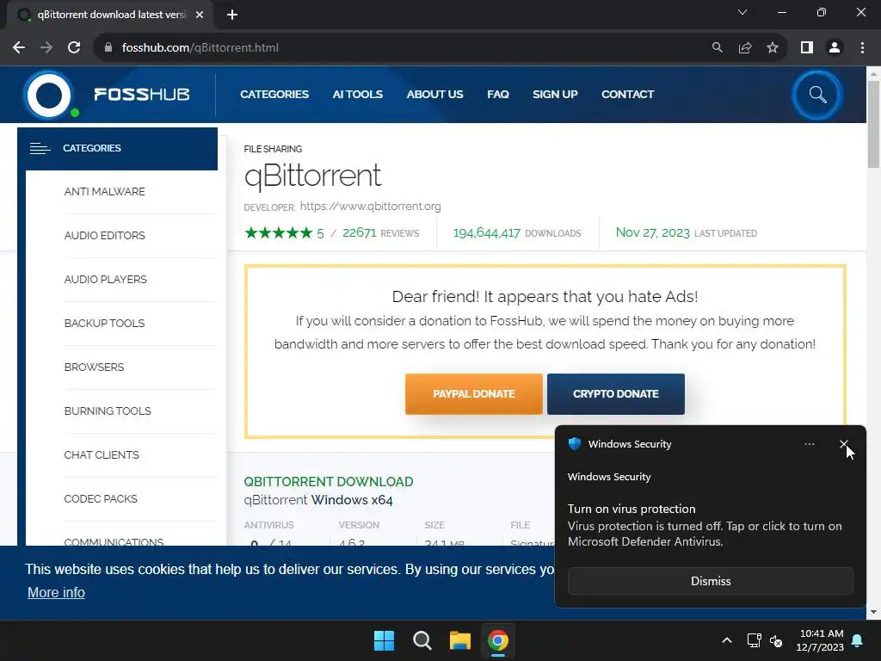The image size is (881, 661).
Task: Open Chrome's search icon in address bar
Action: click(x=717, y=48)
